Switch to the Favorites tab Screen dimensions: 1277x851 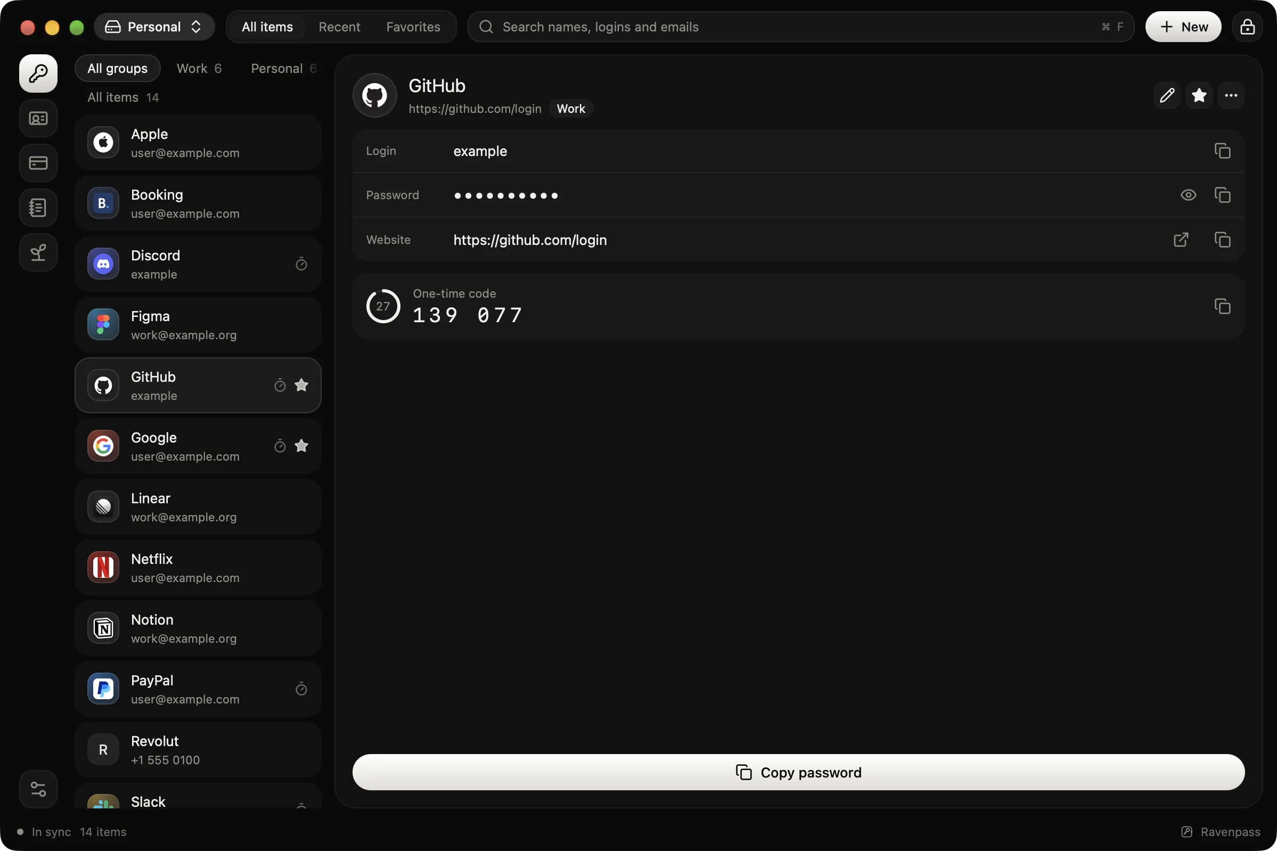pyautogui.click(x=413, y=27)
